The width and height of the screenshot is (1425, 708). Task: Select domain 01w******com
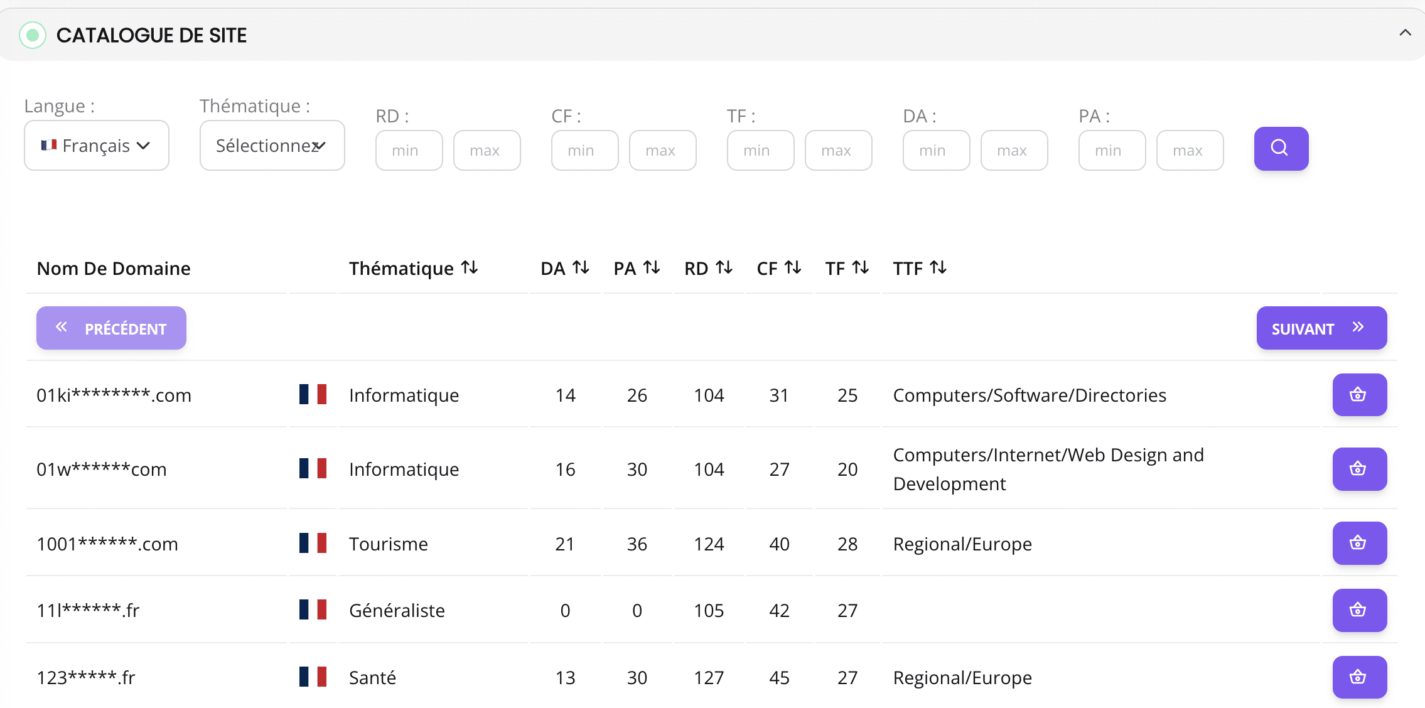pos(102,469)
